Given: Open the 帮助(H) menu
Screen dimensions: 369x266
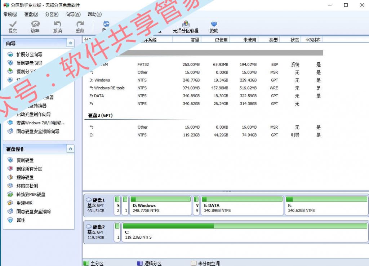Looking at the screenshot, I should [x=95, y=14].
